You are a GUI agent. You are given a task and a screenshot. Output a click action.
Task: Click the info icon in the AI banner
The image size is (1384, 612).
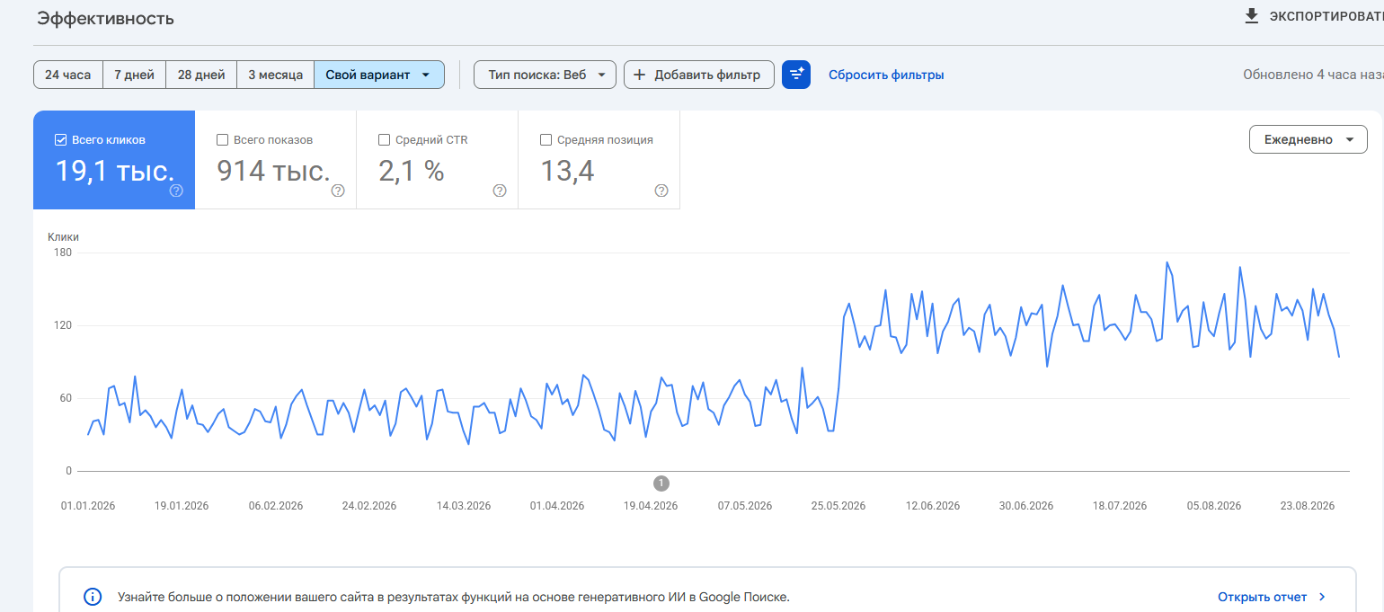click(x=92, y=597)
